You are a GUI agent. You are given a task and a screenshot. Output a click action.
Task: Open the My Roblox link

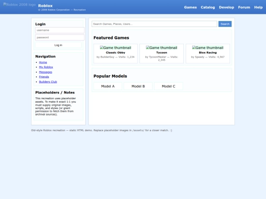tap(46, 67)
